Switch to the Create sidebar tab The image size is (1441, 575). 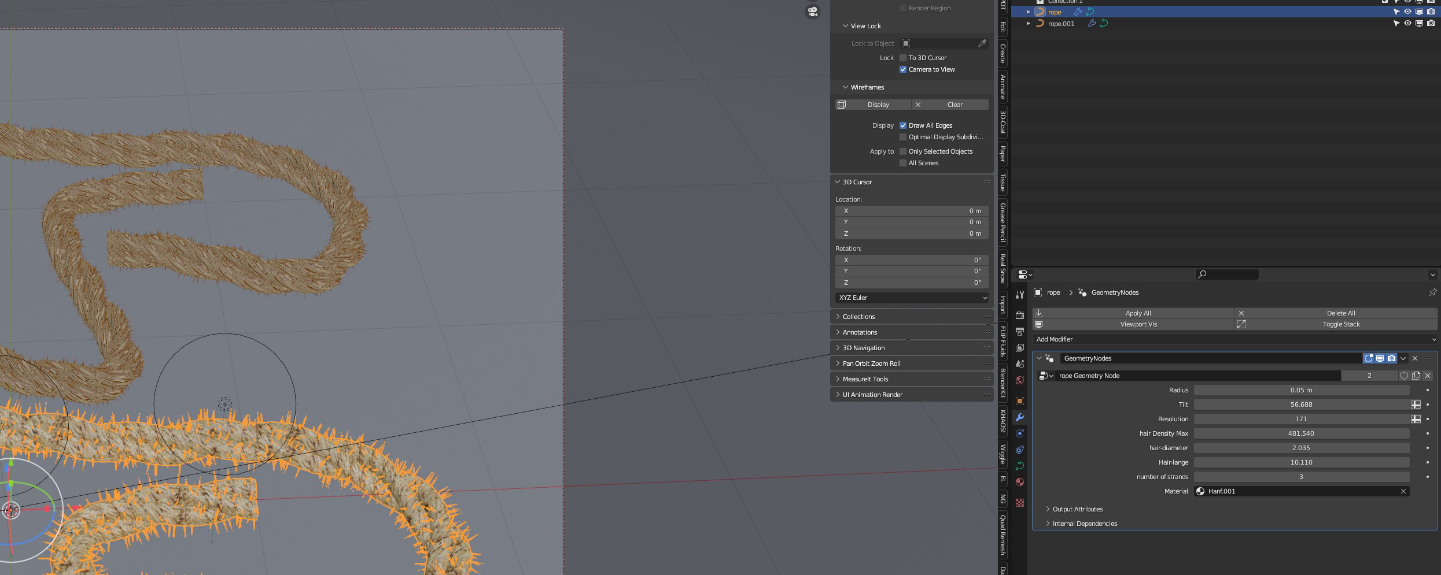pos(1003,54)
